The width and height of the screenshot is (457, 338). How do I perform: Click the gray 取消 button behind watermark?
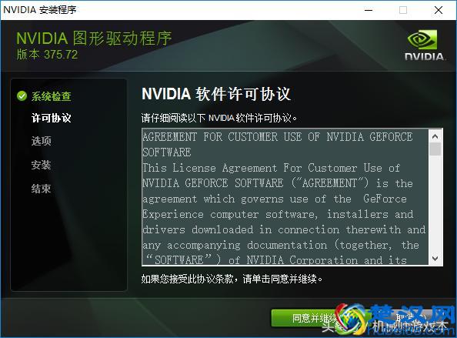click(x=409, y=318)
